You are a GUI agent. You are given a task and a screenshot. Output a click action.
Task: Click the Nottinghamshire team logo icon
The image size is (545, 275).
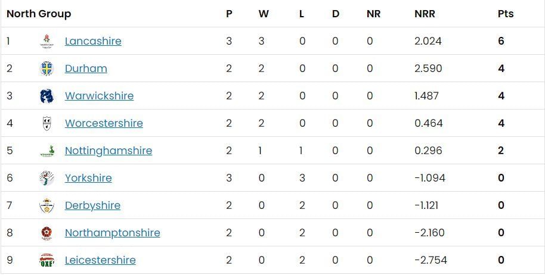click(x=47, y=151)
